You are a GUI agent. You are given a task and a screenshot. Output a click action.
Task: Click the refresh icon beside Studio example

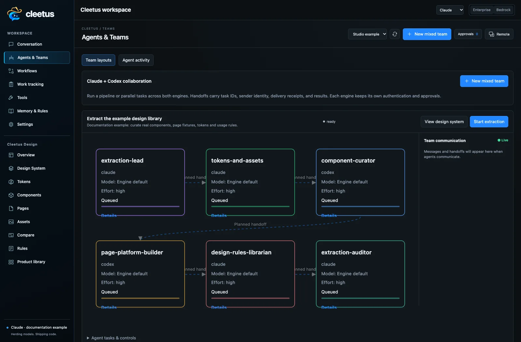(395, 34)
